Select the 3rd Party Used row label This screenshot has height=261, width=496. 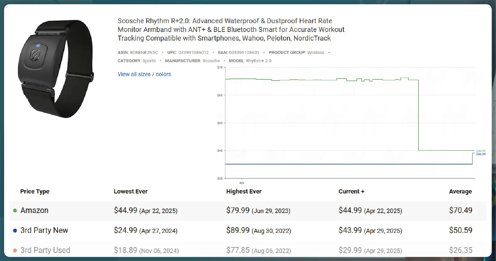(45, 250)
